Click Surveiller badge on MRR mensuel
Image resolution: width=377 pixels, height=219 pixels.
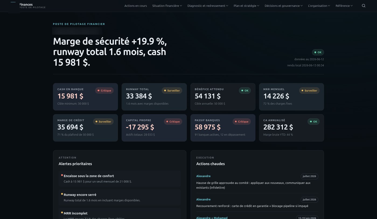[309, 91]
